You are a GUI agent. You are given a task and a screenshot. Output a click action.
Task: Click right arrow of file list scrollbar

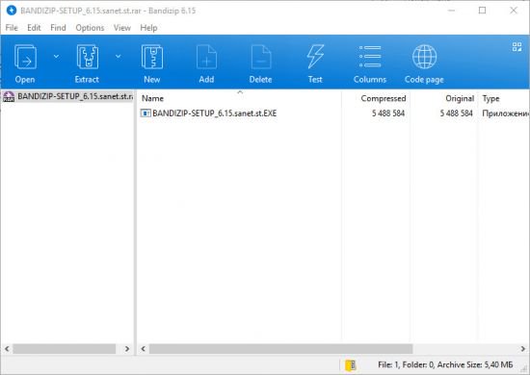click(x=523, y=349)
